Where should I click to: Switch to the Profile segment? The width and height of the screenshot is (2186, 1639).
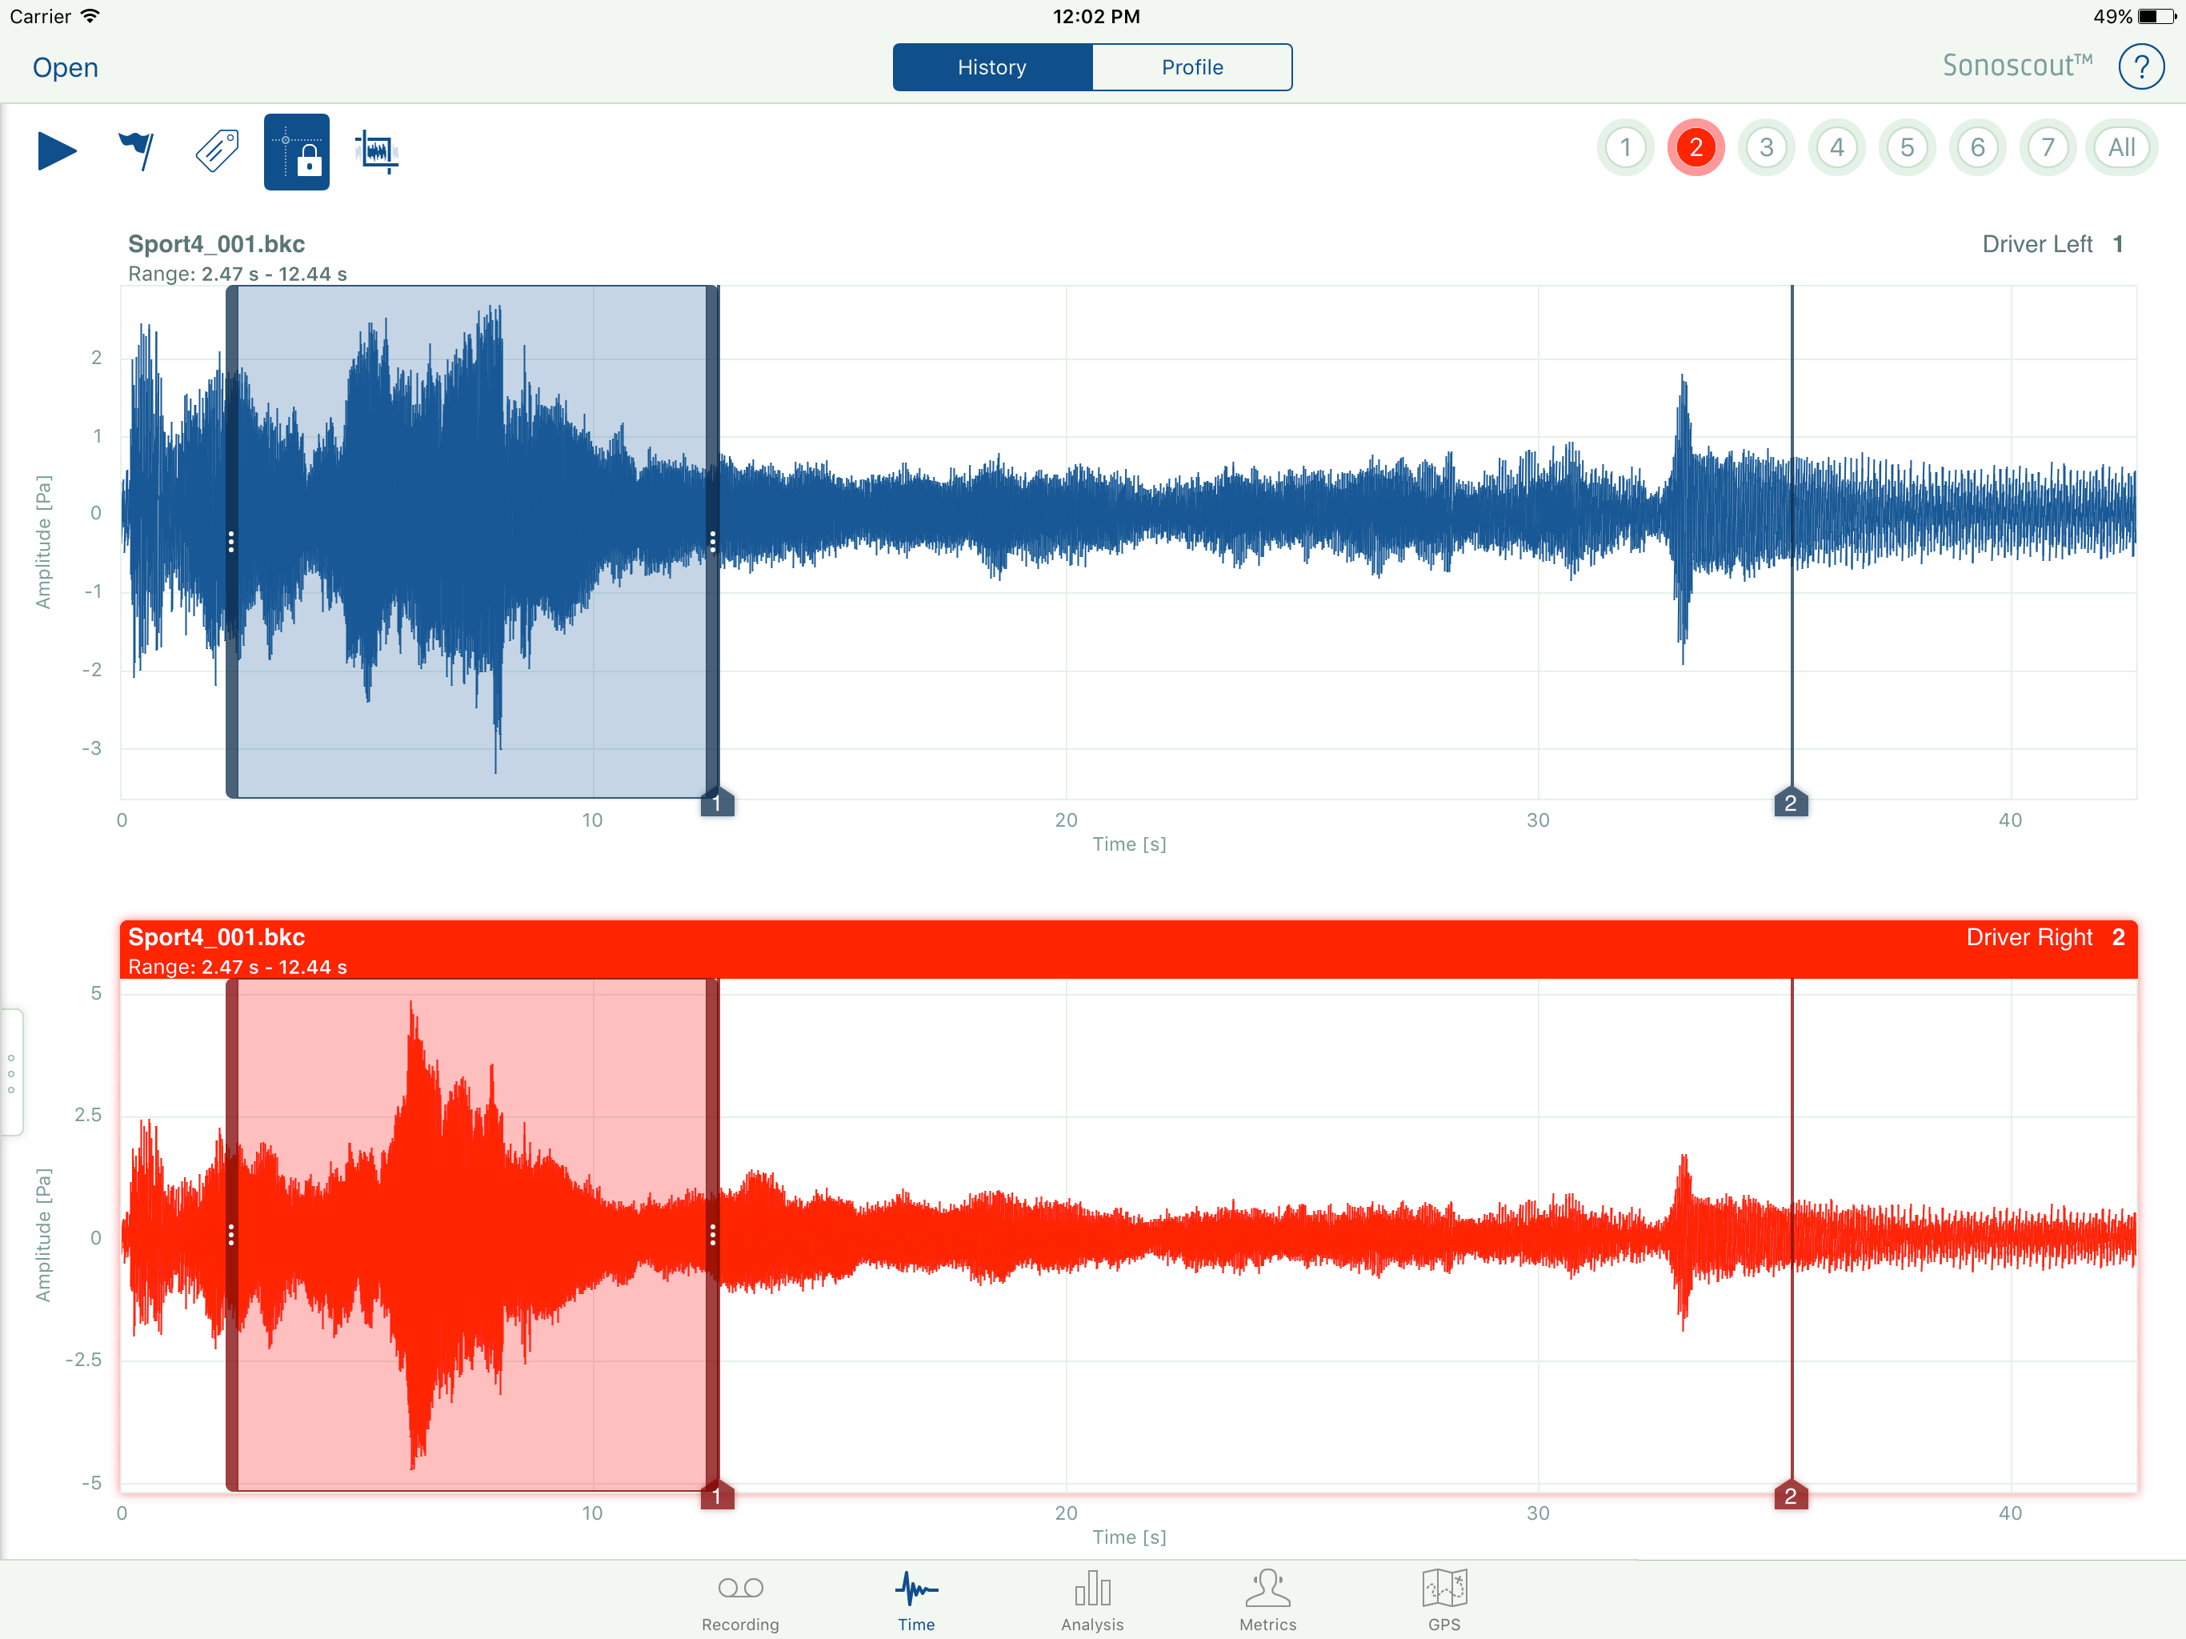[1191, 67]
